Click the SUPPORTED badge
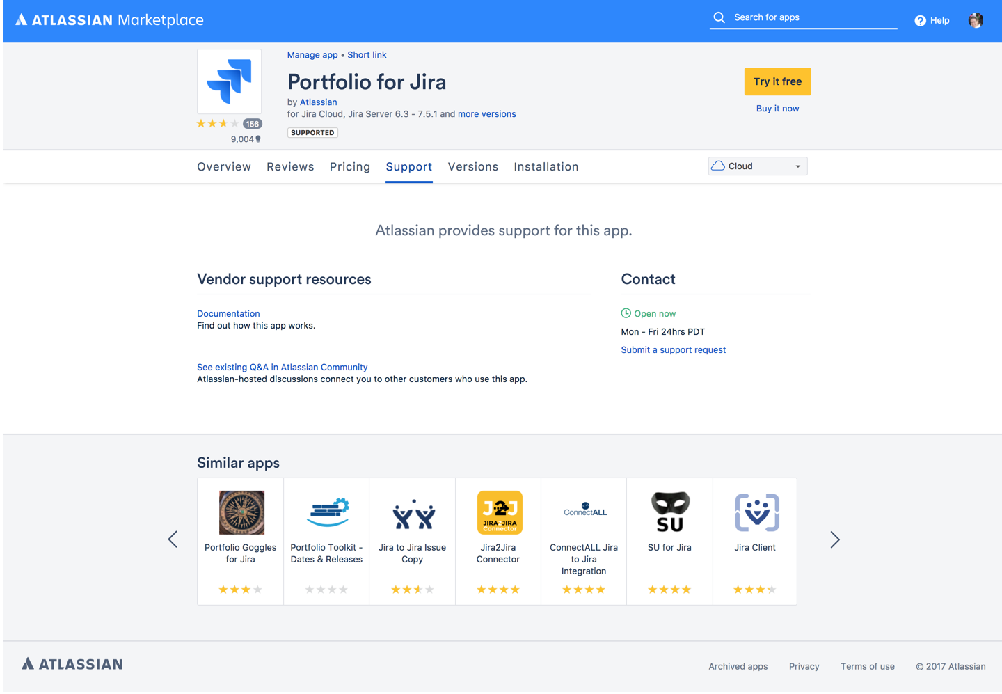This screenshot has width=1002, height=694. (x=312, y=133)
